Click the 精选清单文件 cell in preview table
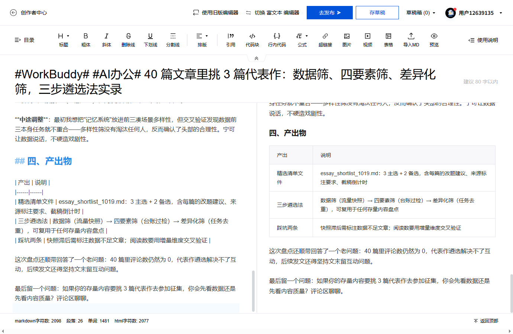This screenshot has width=513, height=334. 291,178
